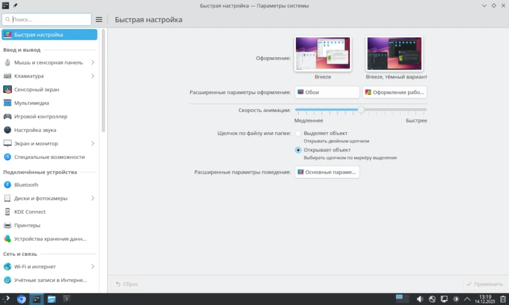This screenshot has width=509, height=305.
Task: Click the network icon in system tray
Action: tap(432, 299)
